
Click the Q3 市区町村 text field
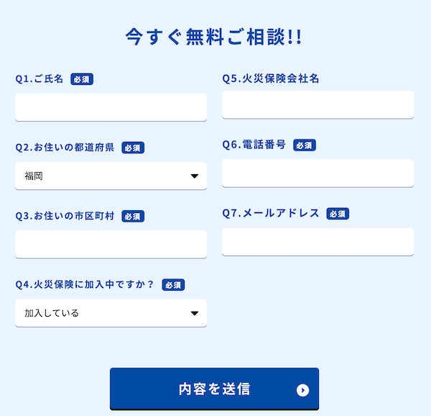pos(111,244)
